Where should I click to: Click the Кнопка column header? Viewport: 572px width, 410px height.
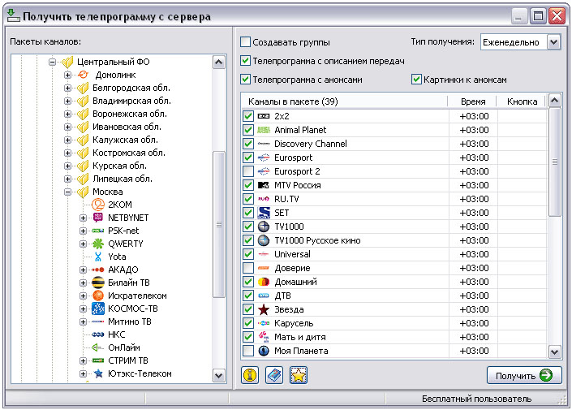point(522,101)
